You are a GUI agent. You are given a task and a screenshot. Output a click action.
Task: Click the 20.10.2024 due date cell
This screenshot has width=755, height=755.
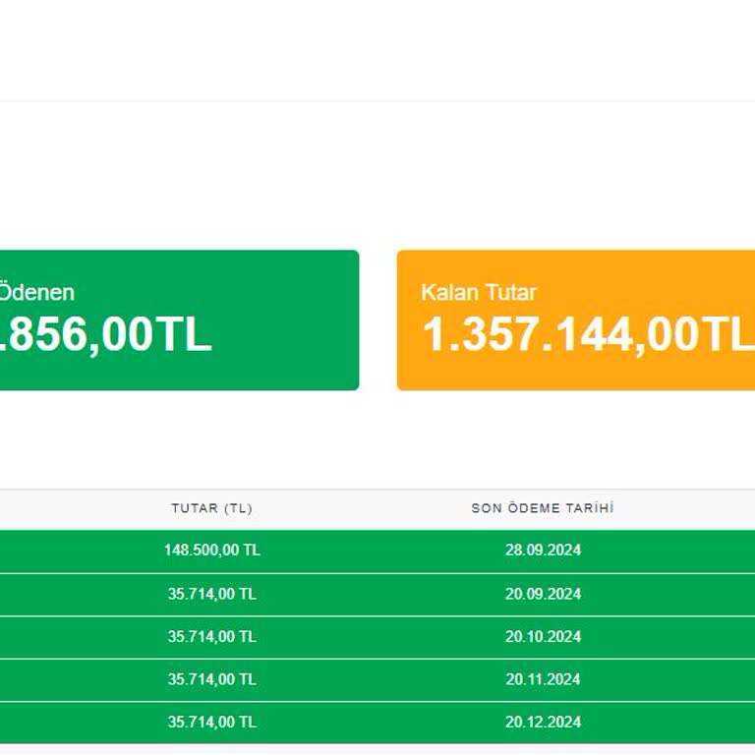(x=543, y=636)
